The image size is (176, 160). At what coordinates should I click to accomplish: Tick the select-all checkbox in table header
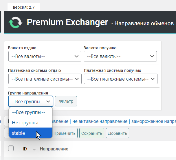tap(11, 149)
